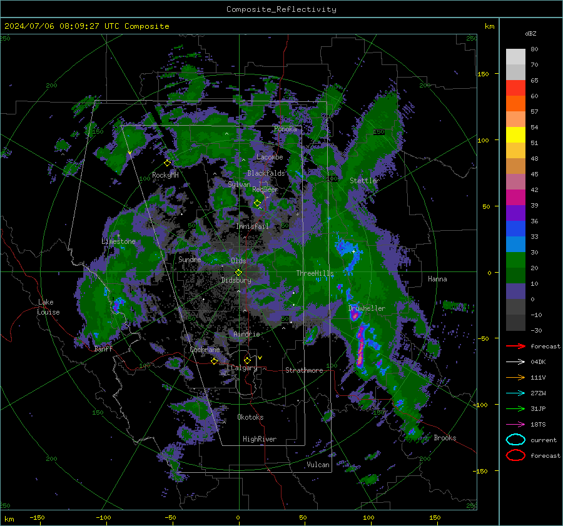Click the Innisfail label
This screenshot has height=526, width=563.
pos(252,226)
